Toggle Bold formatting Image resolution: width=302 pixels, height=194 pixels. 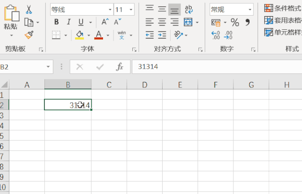pyautogui.click(x=56, y=22)
